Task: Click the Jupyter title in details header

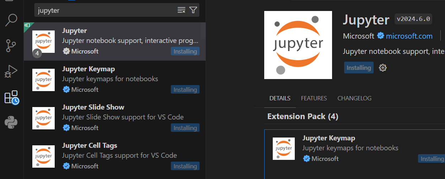Action: pos(366,19)
